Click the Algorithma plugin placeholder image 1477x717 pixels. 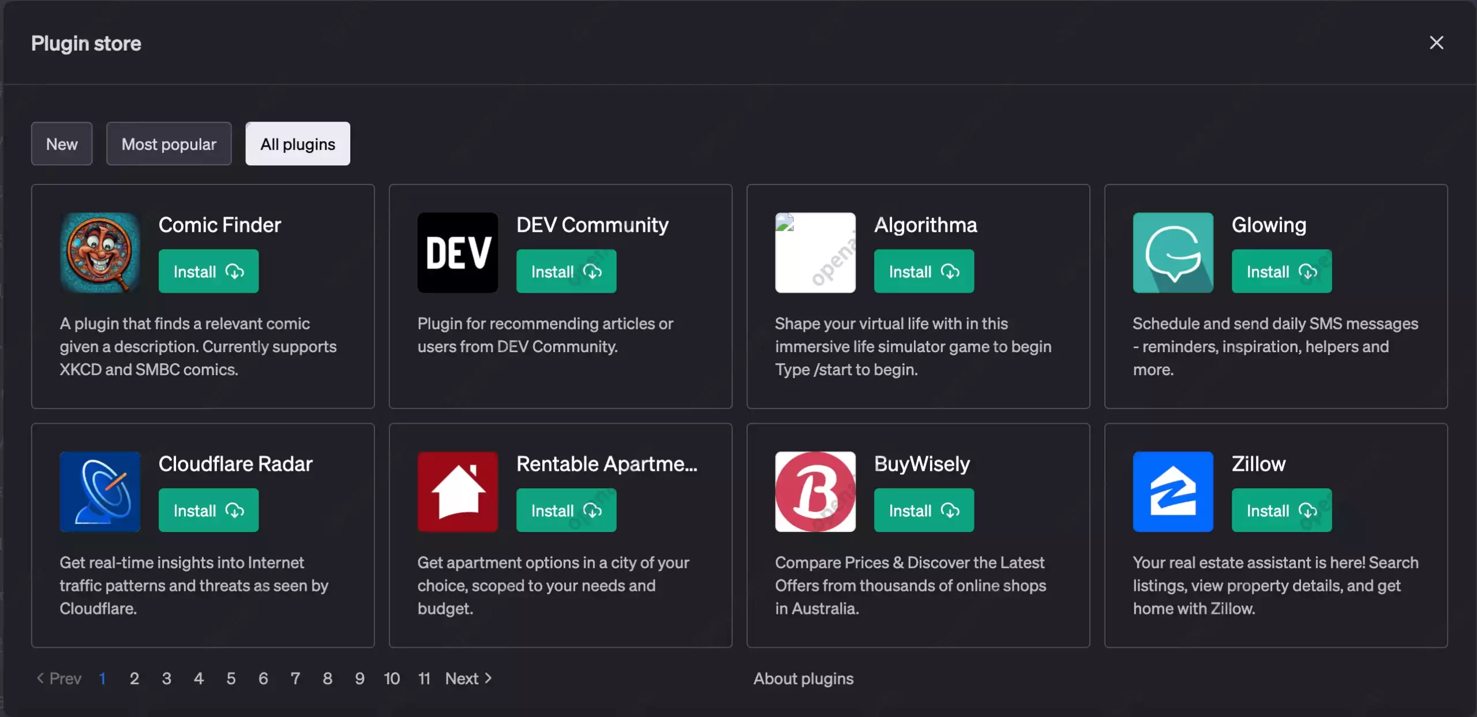[x=815, y=252]
